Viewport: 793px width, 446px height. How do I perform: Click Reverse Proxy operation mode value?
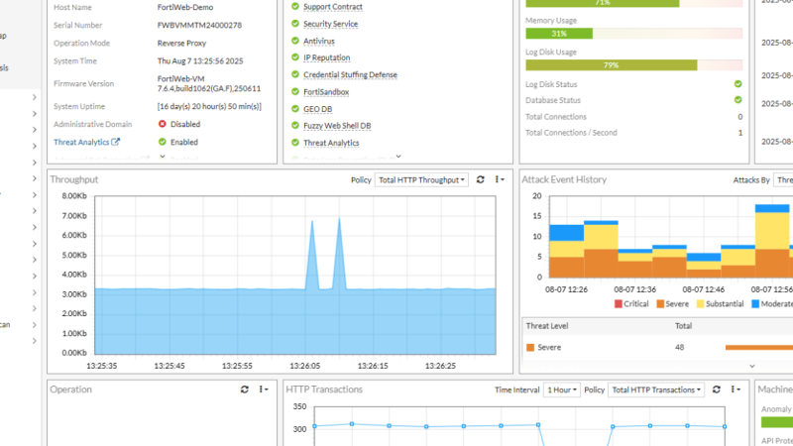181,43
